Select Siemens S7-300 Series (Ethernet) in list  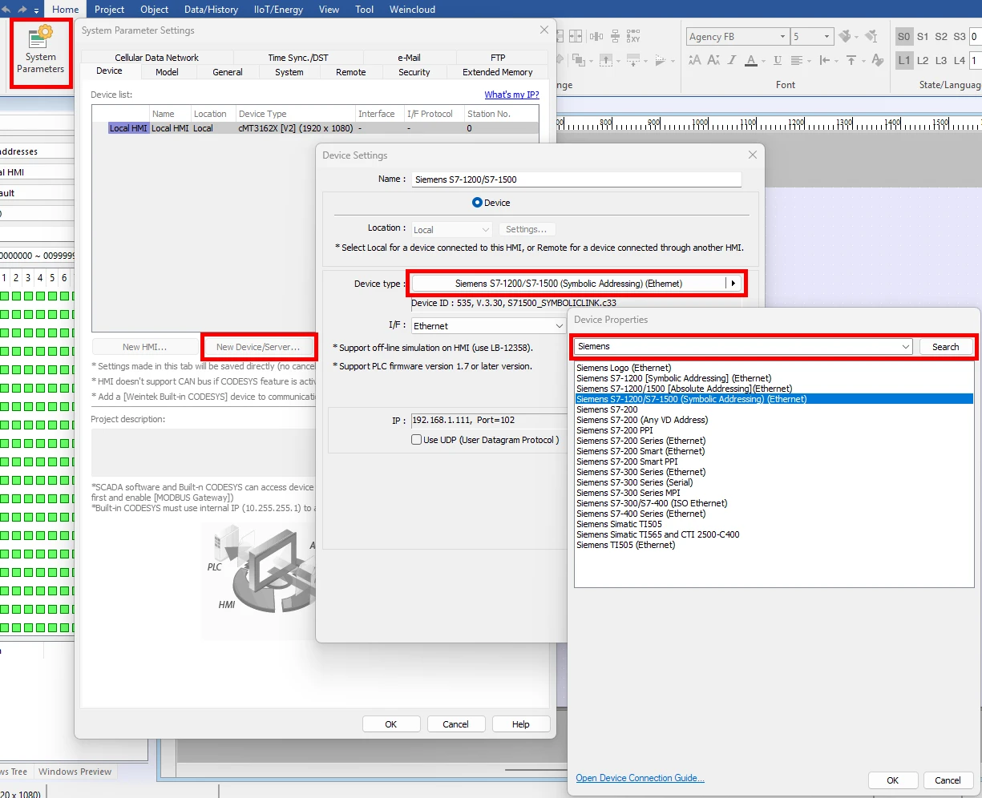coord(641,472)
